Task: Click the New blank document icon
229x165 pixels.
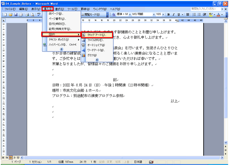Action: pyautogui.click(x=5, y=15)
